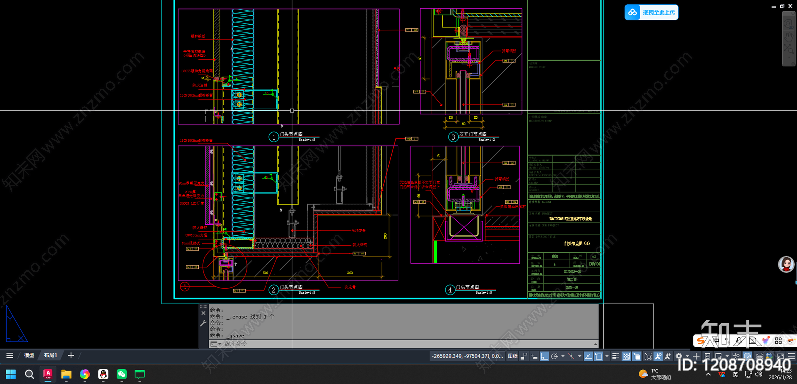Click Zoom Extents in the navigation bar
Screen dimensions: 797x384
coord(788,49)
